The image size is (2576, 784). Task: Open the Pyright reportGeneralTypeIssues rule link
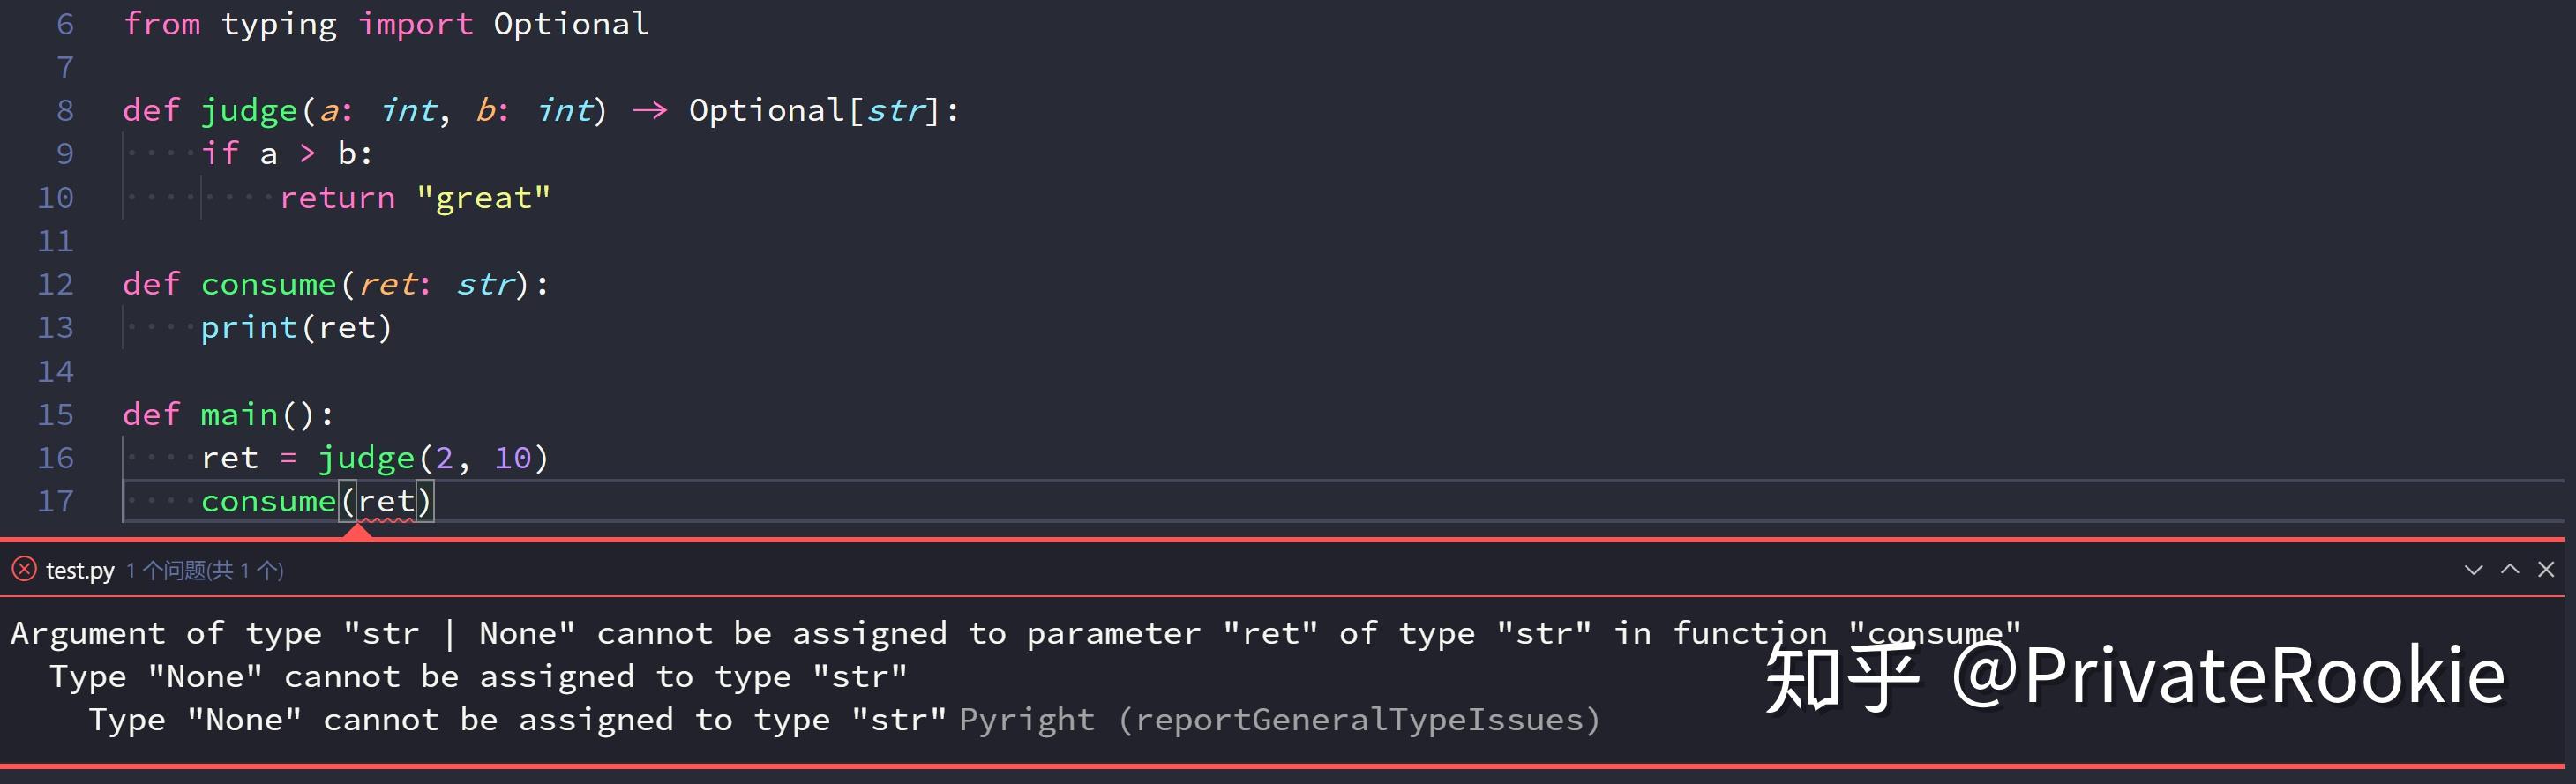pyautogui.click(x=1360, y=719)
